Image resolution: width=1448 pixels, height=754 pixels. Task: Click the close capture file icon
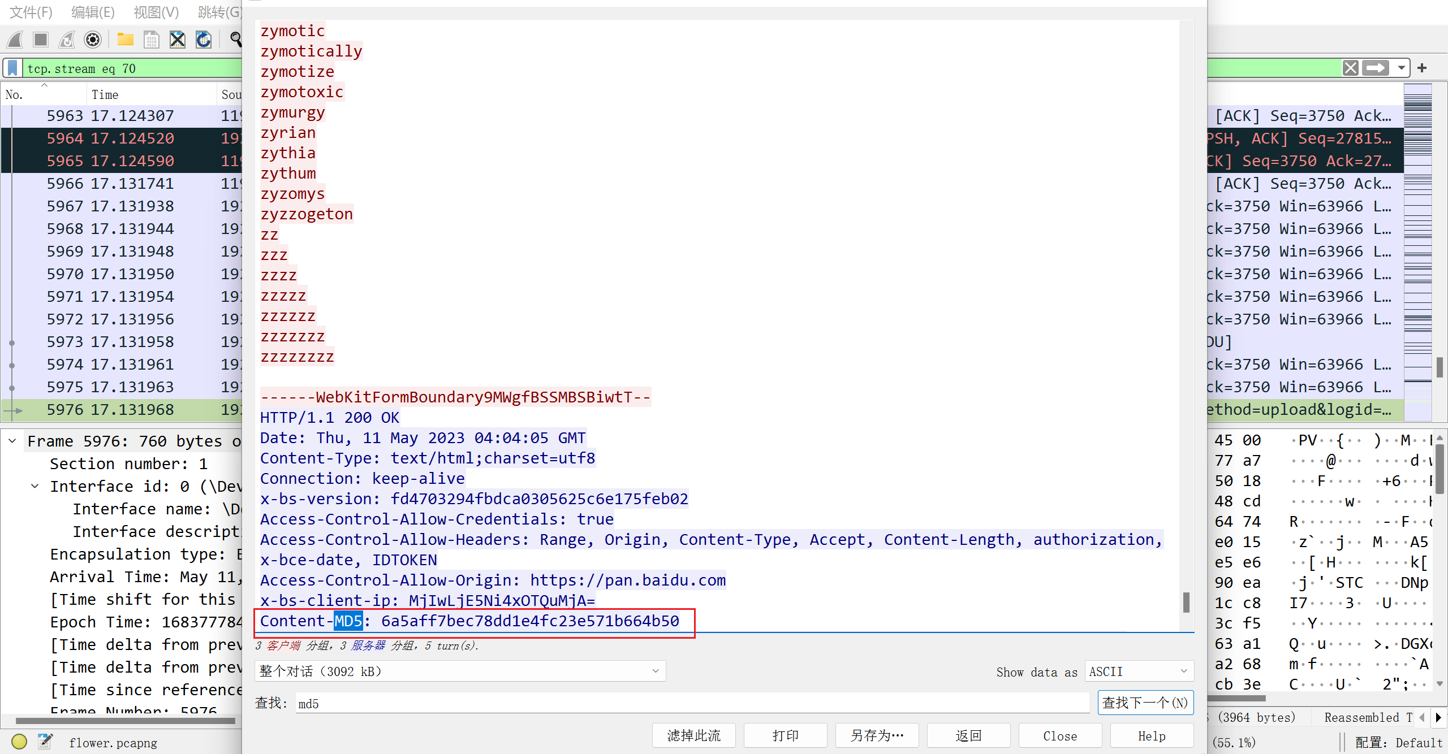click(x=178, y=40)
